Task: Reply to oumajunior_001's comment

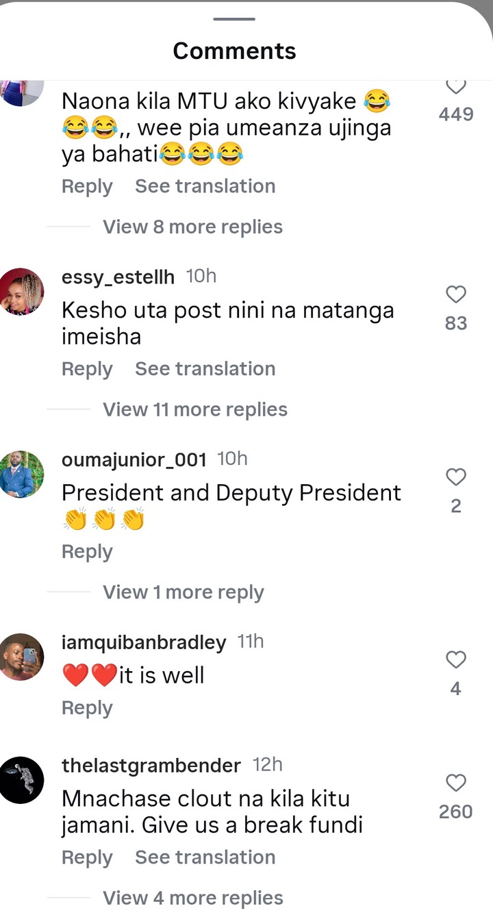Action: (x=87, y=552)
